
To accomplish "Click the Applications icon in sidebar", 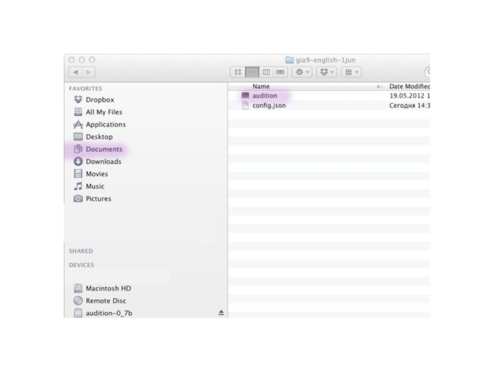I will coord(78,124).
